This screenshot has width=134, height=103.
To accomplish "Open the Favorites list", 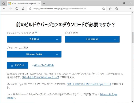I will click(x=110, y=9).
